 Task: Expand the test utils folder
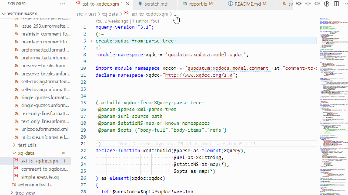point(27,145)
